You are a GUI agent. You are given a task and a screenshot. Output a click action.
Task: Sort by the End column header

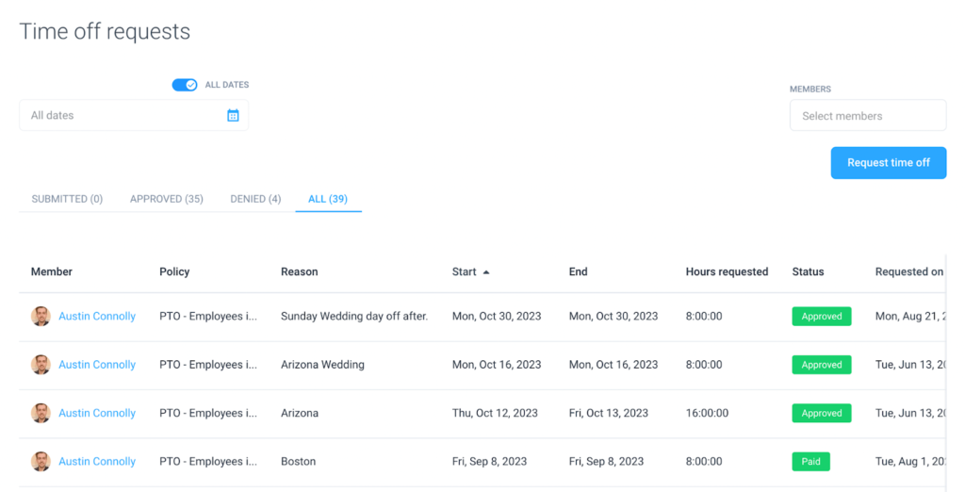pyautogui.click(x=578, y=271)
